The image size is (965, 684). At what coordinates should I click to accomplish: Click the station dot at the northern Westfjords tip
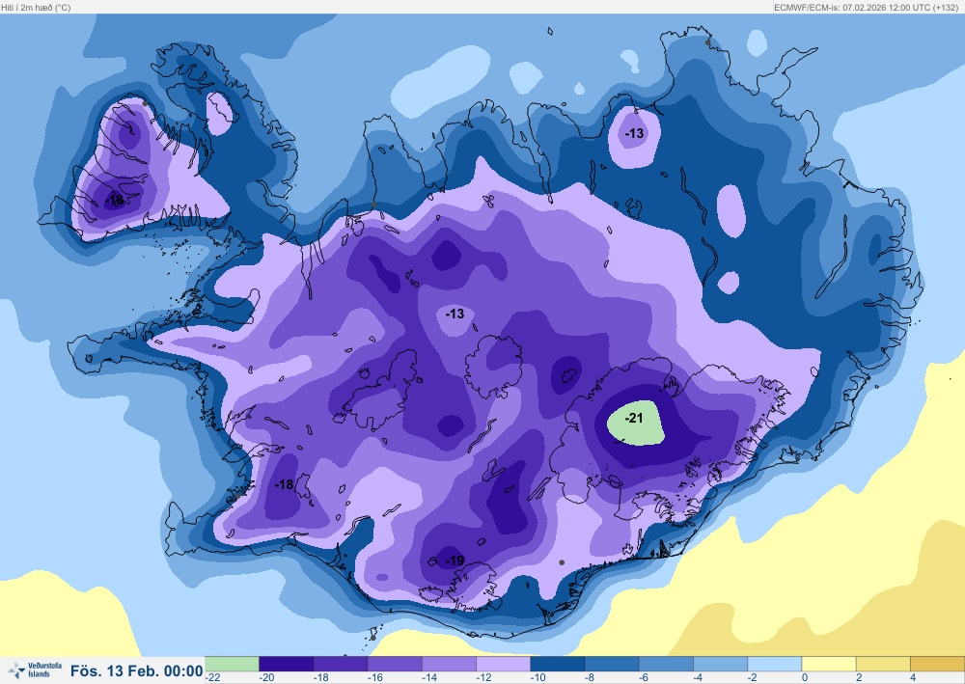click(x=146, y=103)
